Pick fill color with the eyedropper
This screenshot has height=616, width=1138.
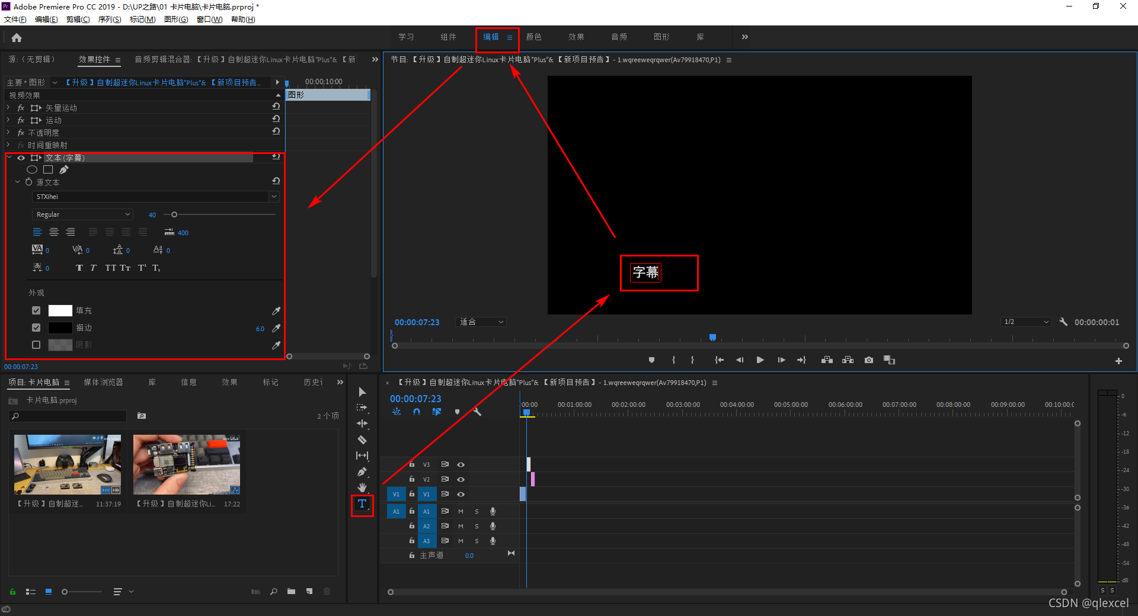tap(276, 311)
